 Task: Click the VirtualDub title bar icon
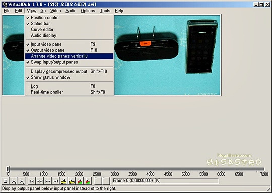5,4
